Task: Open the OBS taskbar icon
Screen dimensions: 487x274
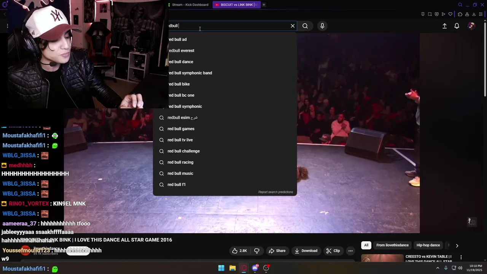Action: (266, 268)
